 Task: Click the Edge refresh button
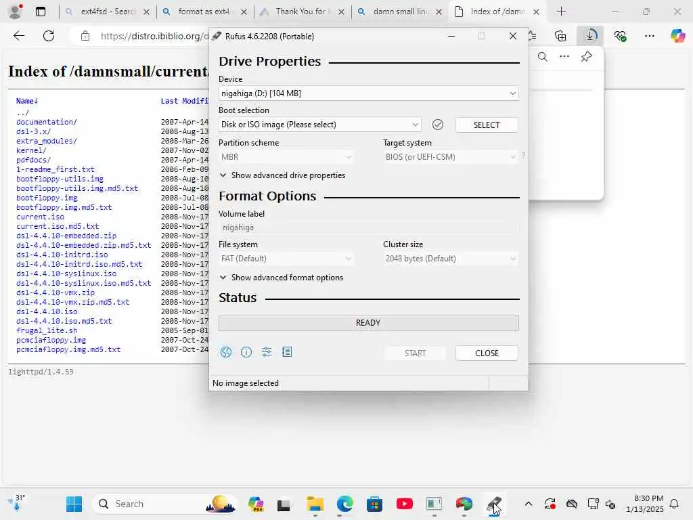49,36
